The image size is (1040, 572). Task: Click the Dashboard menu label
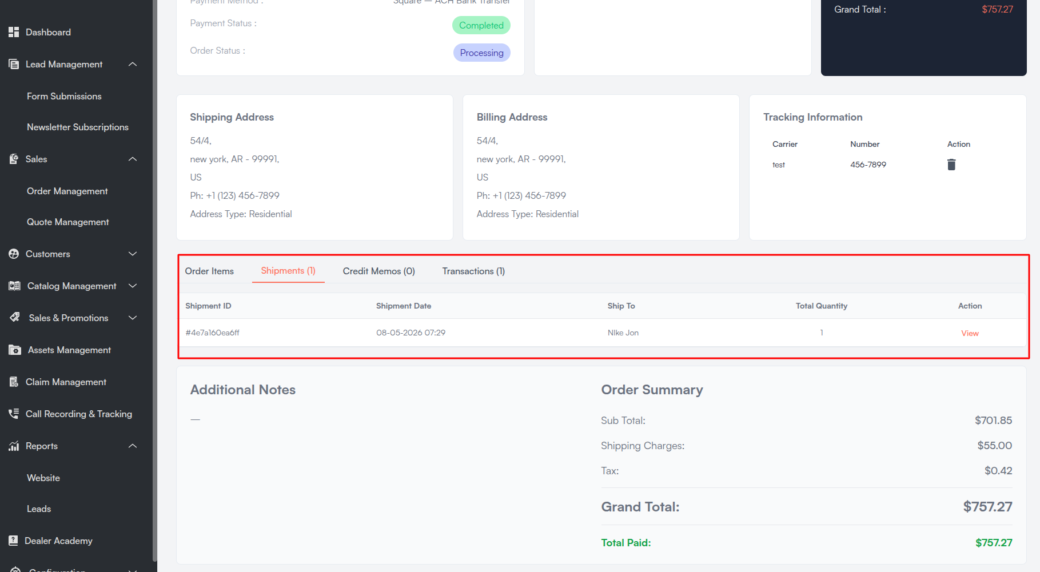coord(48,32)
